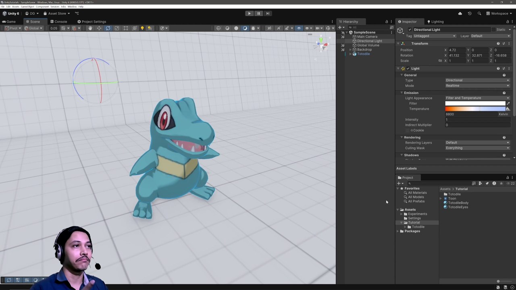Screen dimensions: 516x290
Task: Click the yellow light bulb tool icon
Action: (x=142, y=28)
